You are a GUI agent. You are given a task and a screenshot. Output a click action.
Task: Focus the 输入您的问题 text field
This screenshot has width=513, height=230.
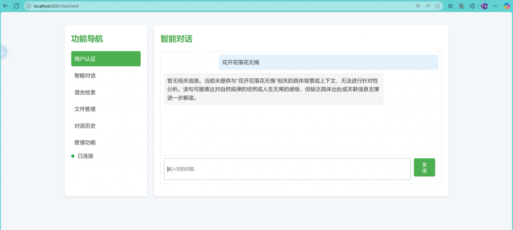pyautogui.click(x=287, y=169)
